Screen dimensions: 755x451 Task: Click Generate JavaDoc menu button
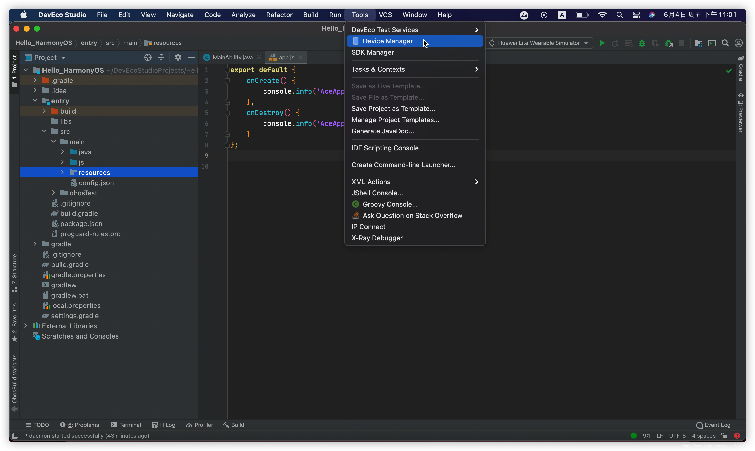point(383,131)
